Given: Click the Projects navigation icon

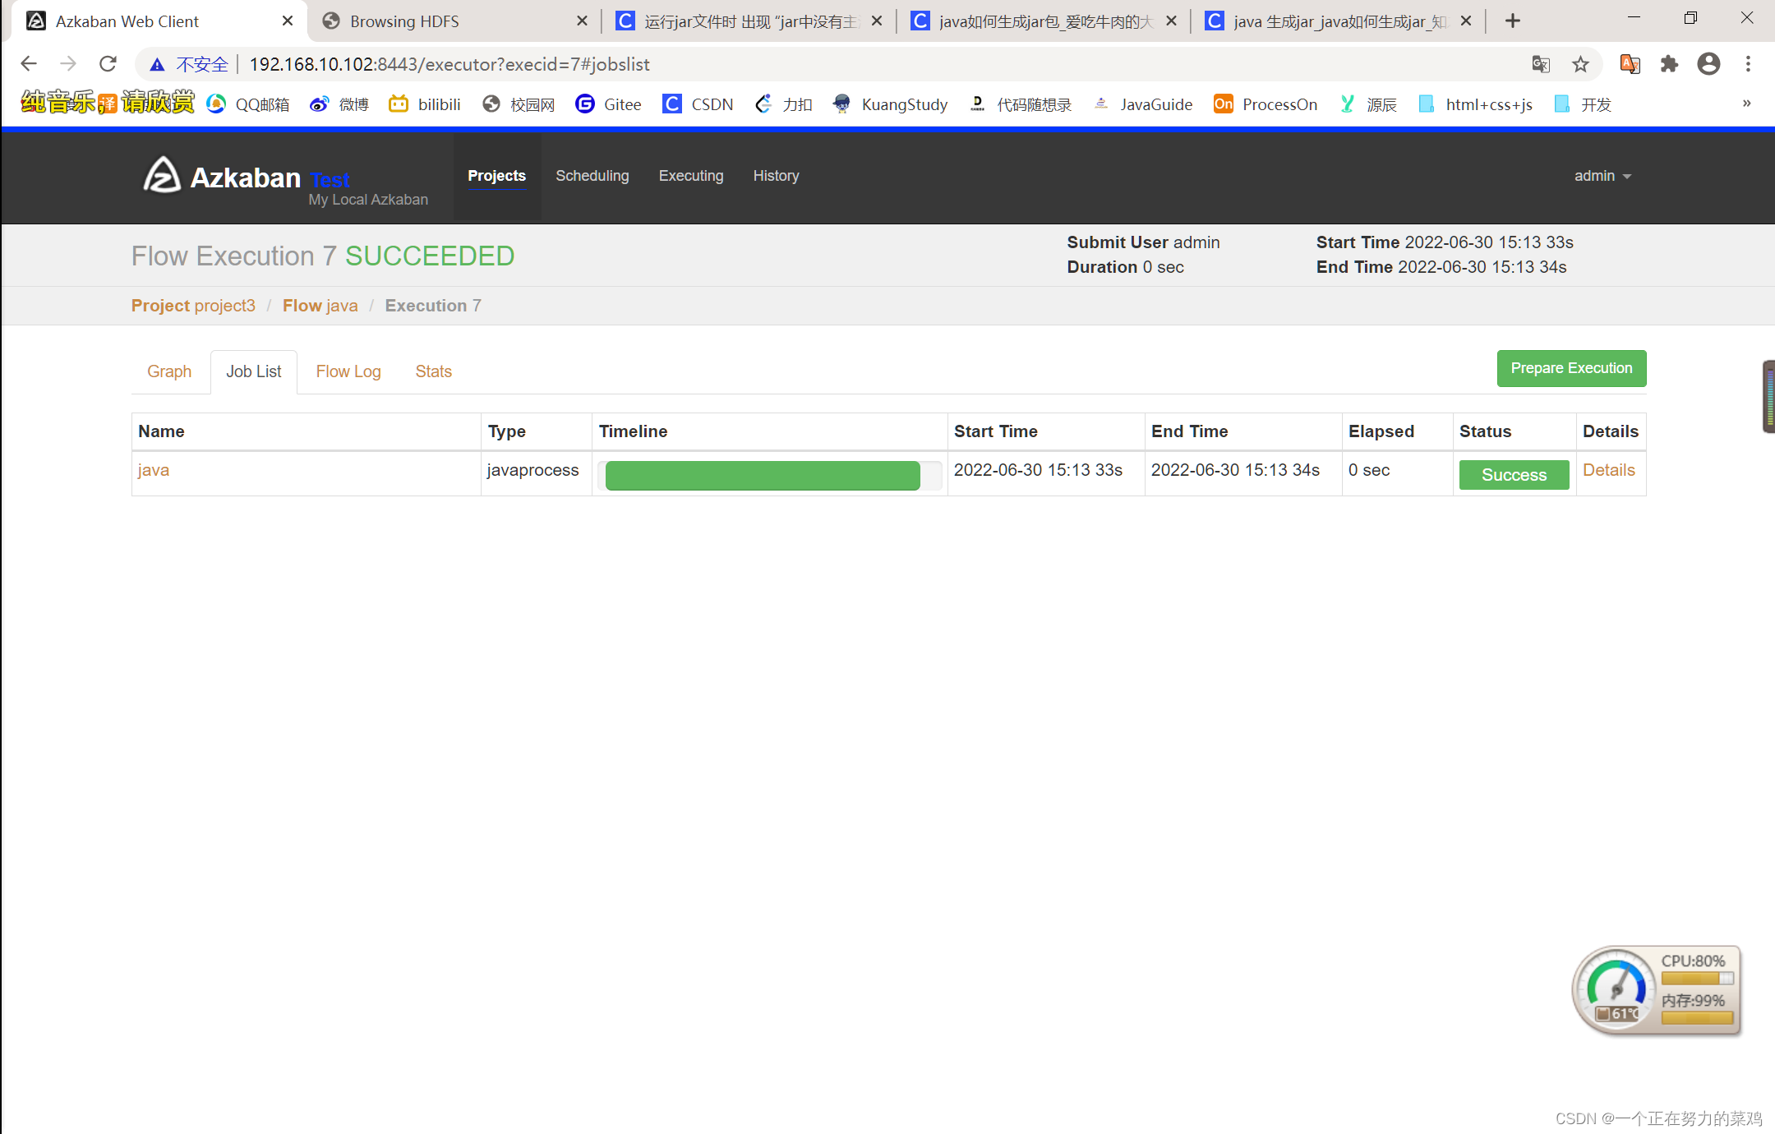Looking at the screenshot, I should [496, 174].
